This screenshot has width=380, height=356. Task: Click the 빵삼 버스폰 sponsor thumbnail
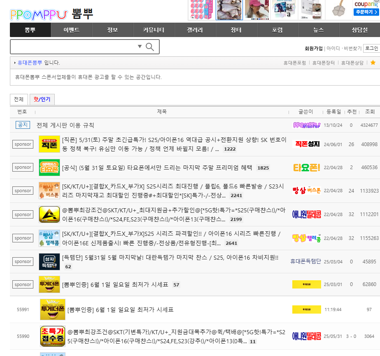tap(49, 191)
